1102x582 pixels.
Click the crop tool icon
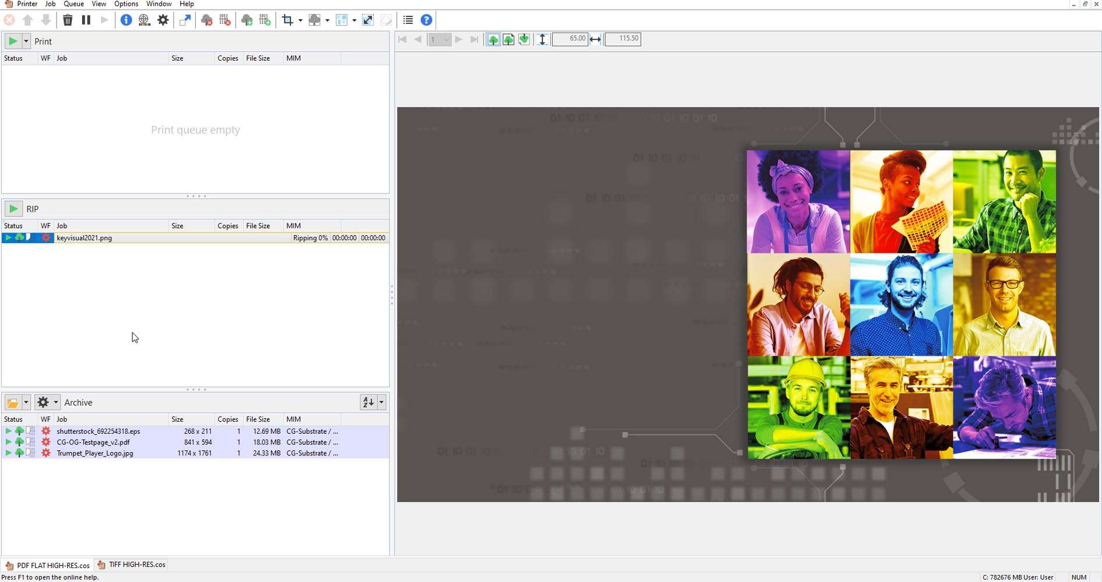287,20
